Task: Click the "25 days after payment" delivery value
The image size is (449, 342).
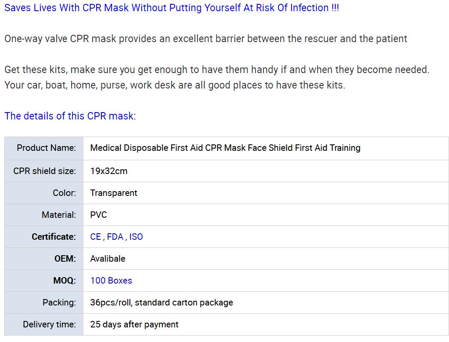Action: tap(134, 324)
